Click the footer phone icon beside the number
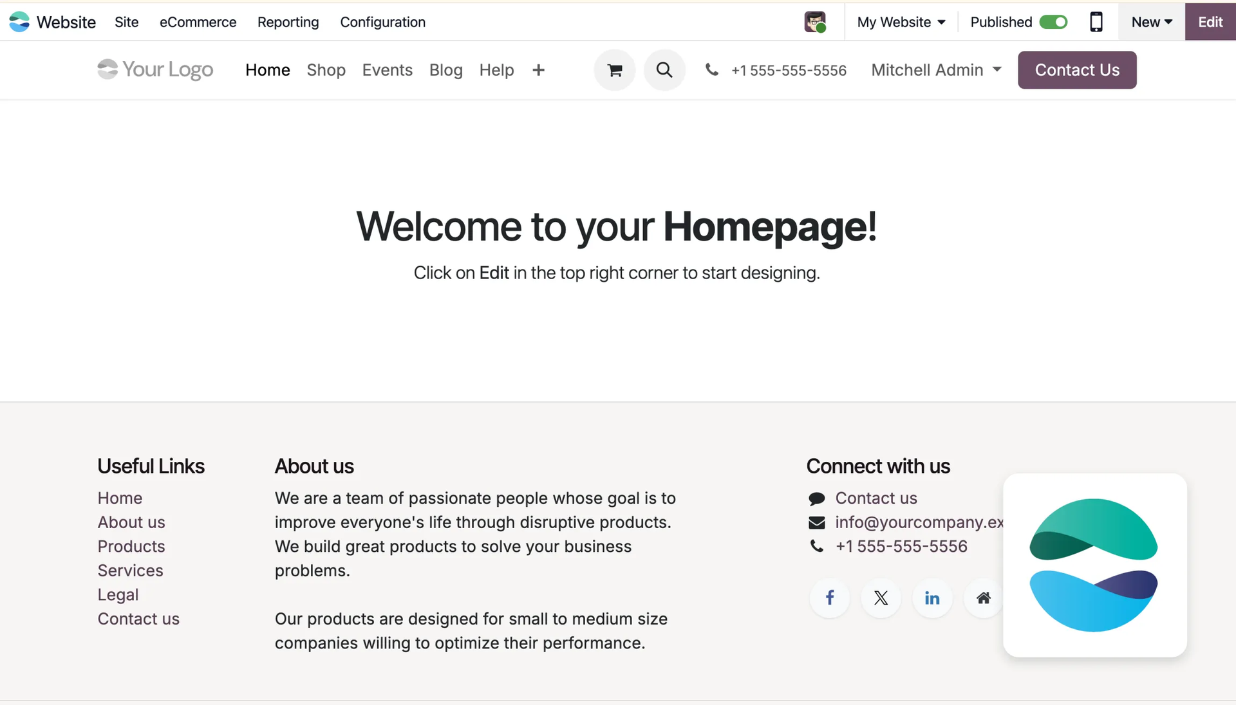The image size is (1236, 705). coord(817,546)
